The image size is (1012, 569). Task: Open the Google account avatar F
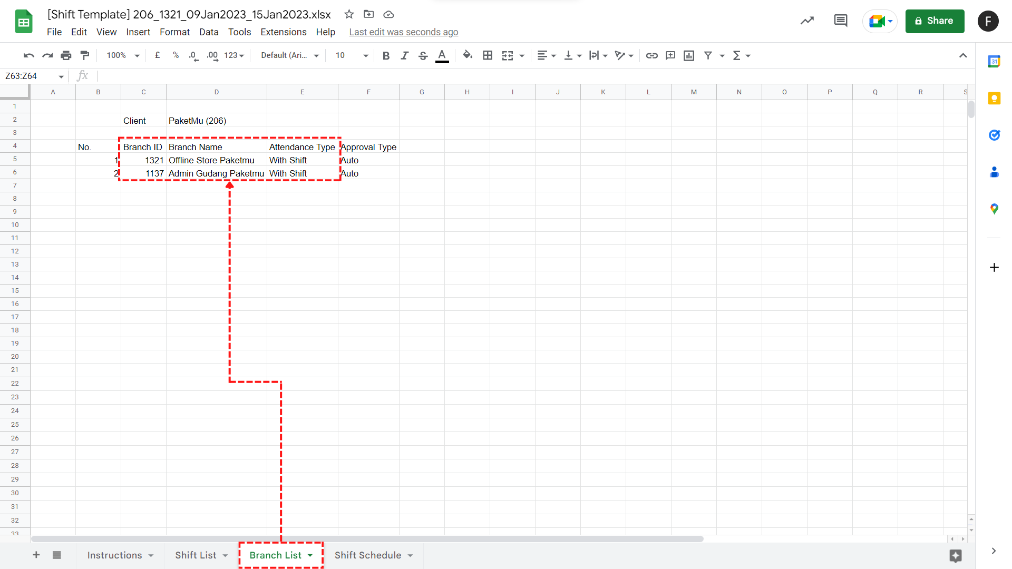pyautogui.click(x=988, y=21)
